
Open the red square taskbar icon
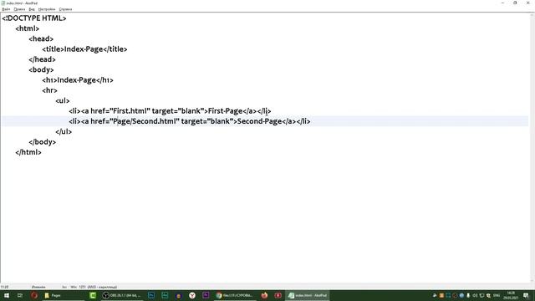point(278,295)
